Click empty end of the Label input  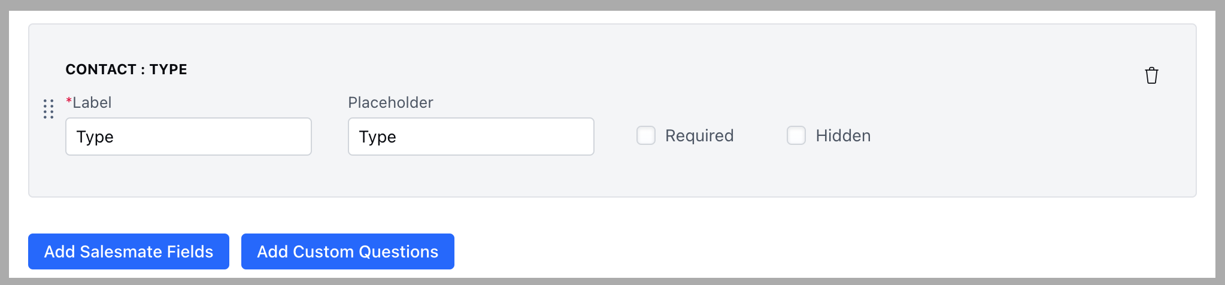pyautogui.click(x=239, y=137)
